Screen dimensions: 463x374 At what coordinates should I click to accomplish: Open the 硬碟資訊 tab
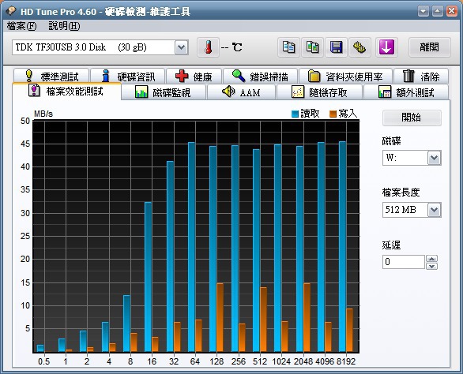point(127,77)
